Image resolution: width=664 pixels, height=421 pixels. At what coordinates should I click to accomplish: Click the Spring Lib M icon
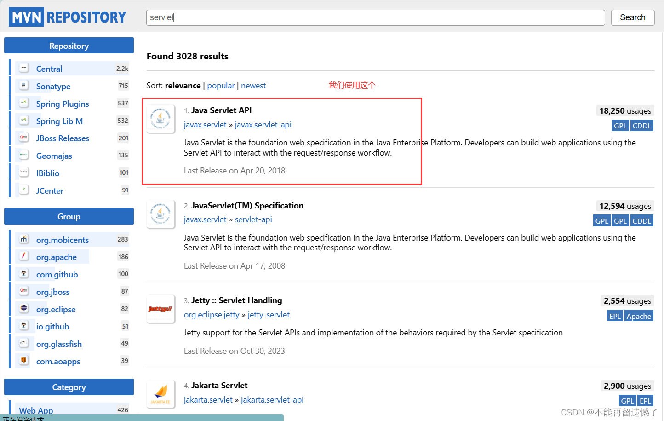[x=23, y=120]
